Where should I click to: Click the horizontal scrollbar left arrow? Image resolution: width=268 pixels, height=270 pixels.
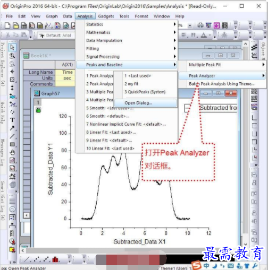point(23,250)
